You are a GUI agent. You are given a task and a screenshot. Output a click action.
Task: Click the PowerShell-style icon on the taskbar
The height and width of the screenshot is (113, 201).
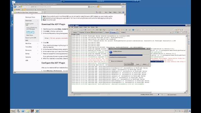pos(23,111)
